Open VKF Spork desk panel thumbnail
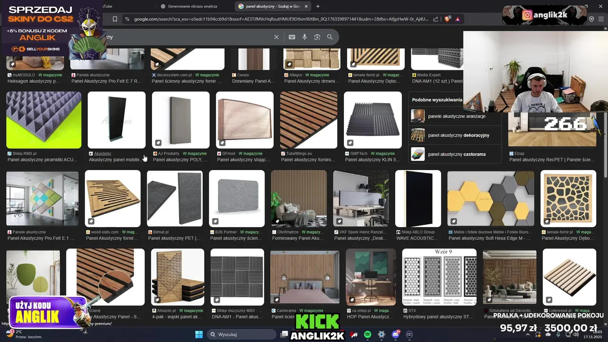608x342 pixels. click(361, 199)
